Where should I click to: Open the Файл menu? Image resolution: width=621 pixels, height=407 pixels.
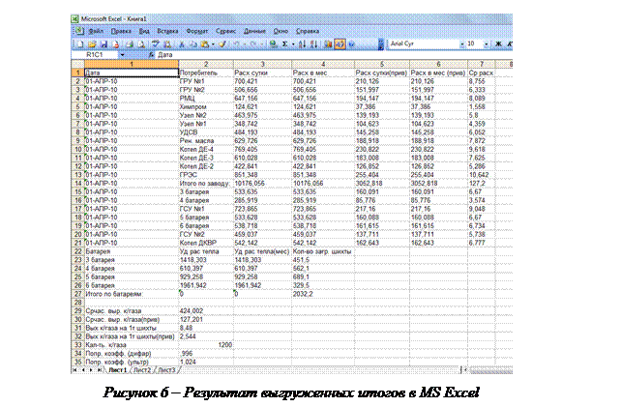point(98,31)
